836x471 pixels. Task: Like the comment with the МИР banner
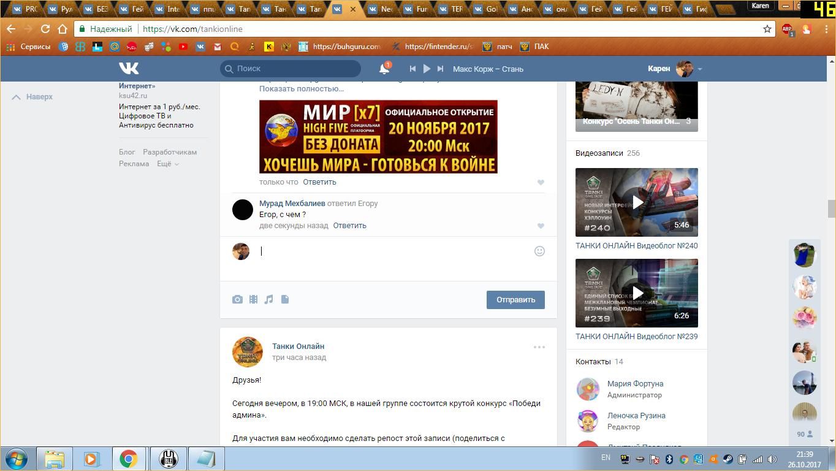coord(541,182)
